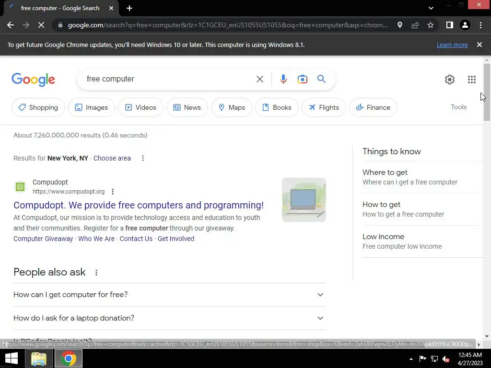Switch to Finance results
This screenshot has height=368, width=491.
pyautogui.click(x=373, y=107)
